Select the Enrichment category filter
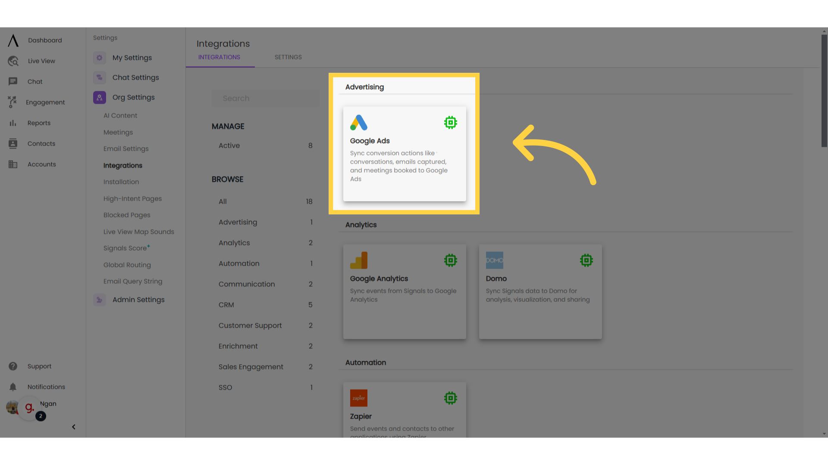Image resolution: width=828 pixels, height=465 pixels. coord(266,346)
